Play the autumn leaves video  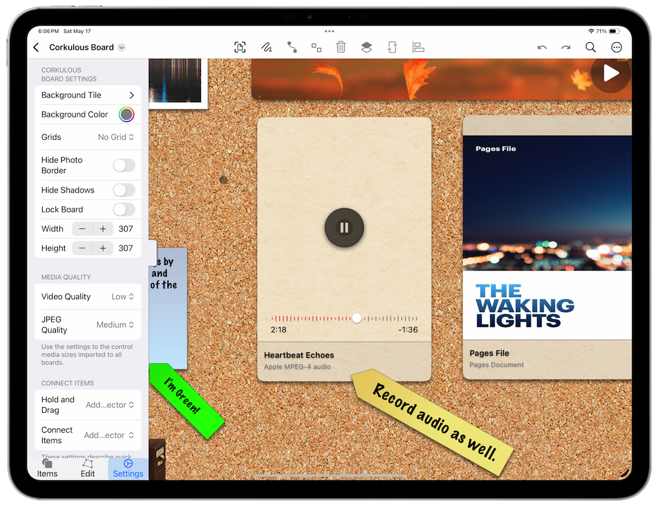(x=610, y=73)
